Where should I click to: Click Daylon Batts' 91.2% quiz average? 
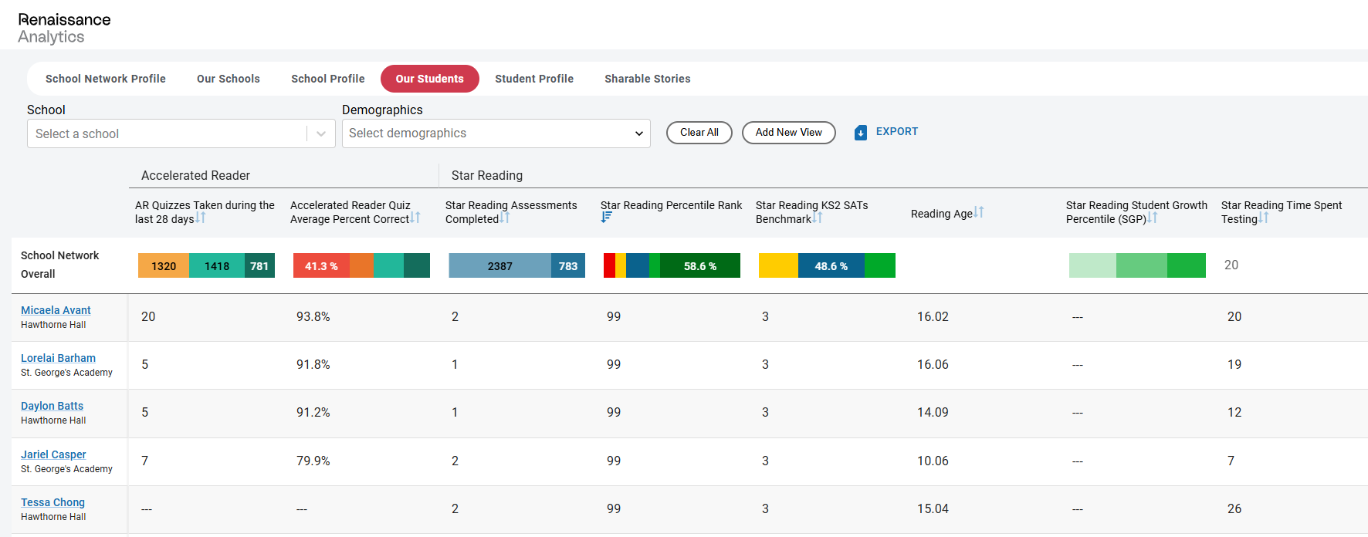click(313, 412)
